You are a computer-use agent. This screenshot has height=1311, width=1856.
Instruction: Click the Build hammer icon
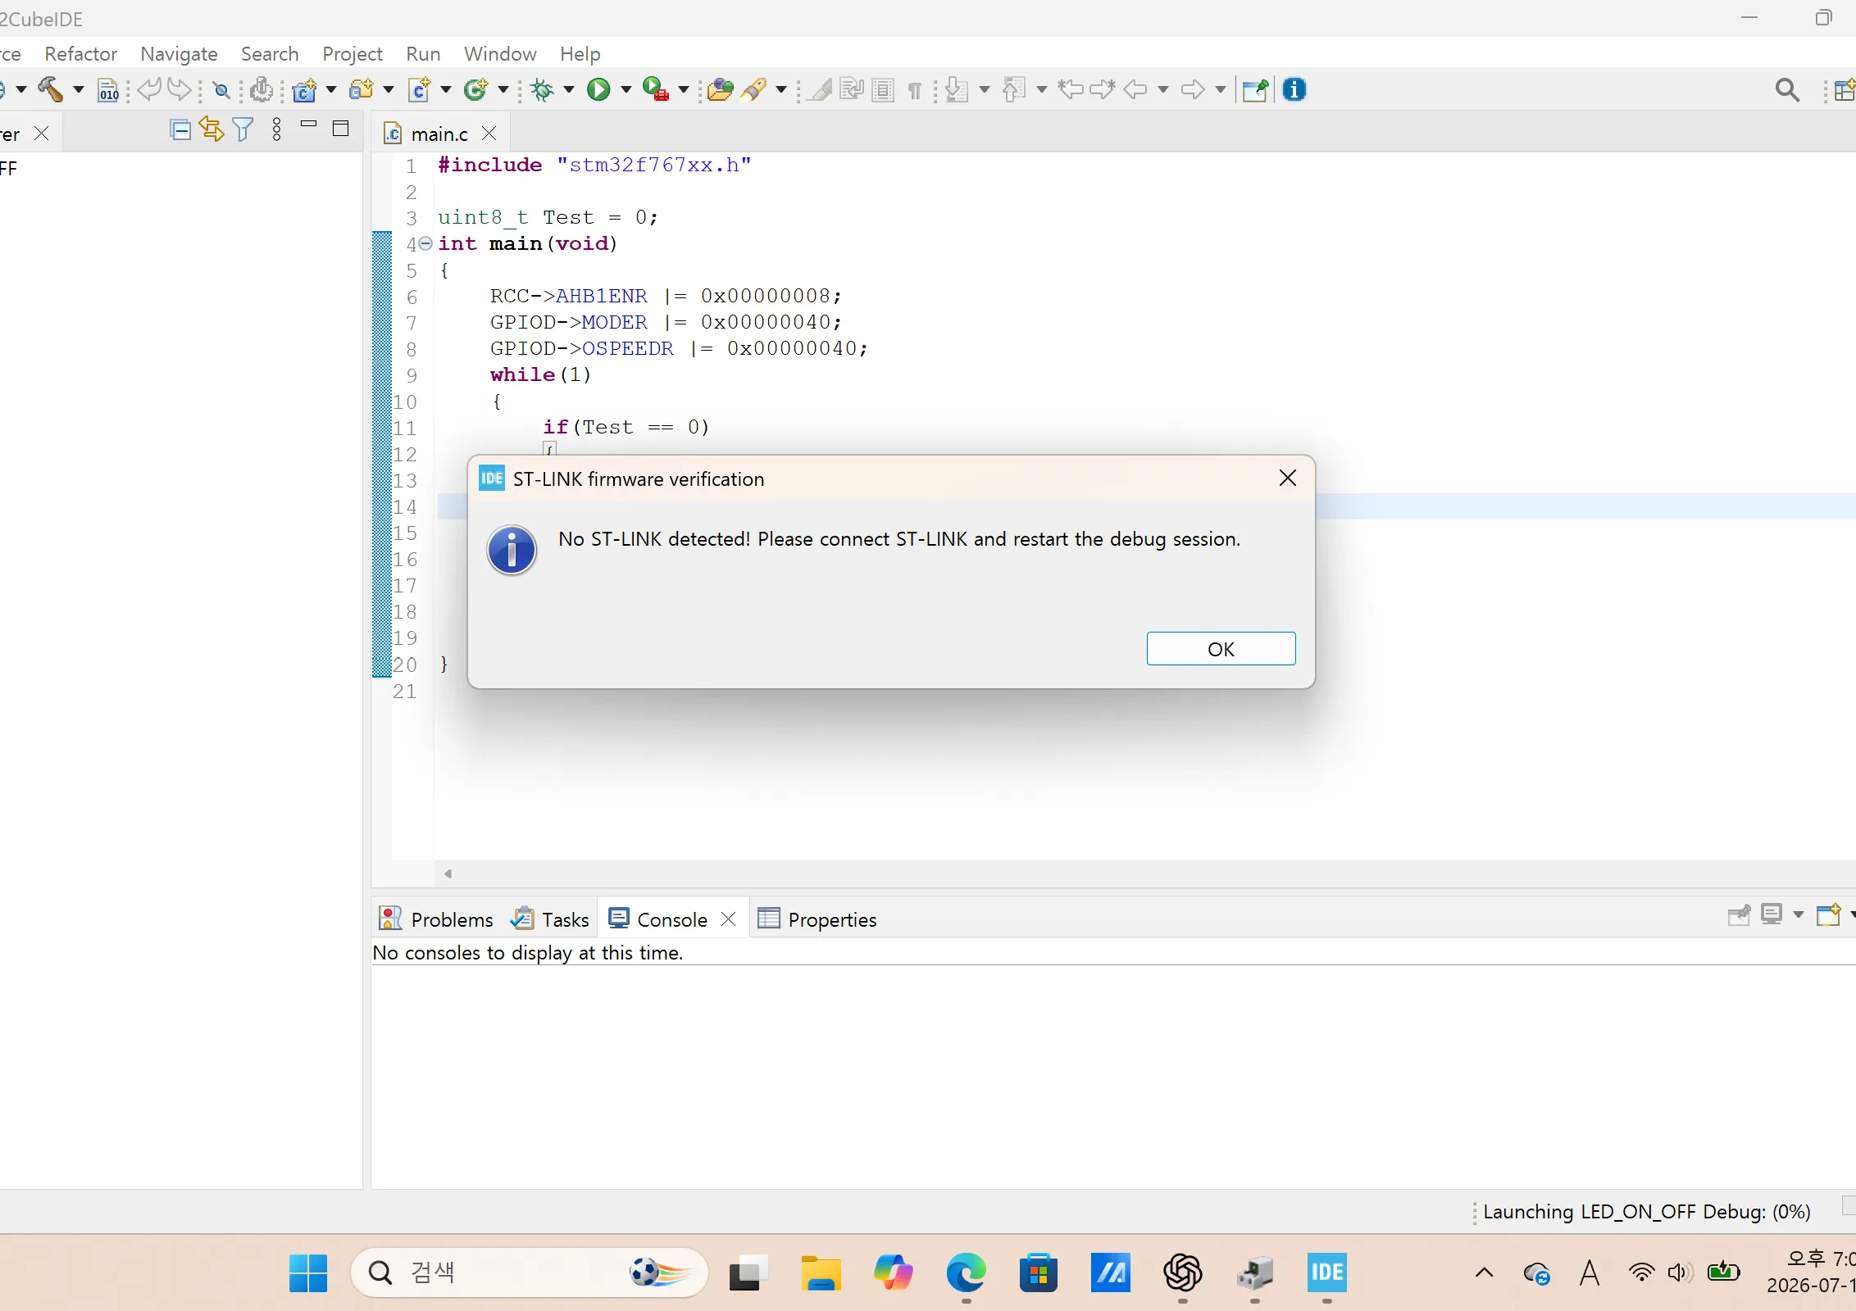(x=51, y=89)
